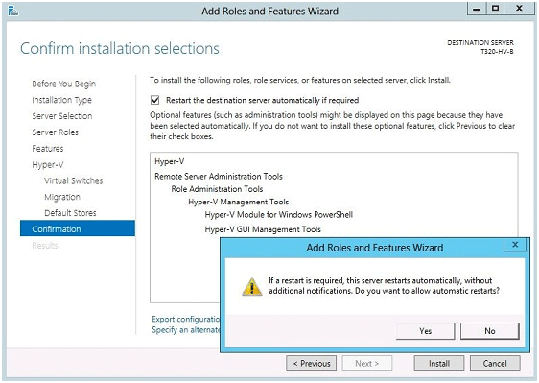Click Specify an alternate source path link
Screen dimensions: 539x383
(x=186, y=330)
